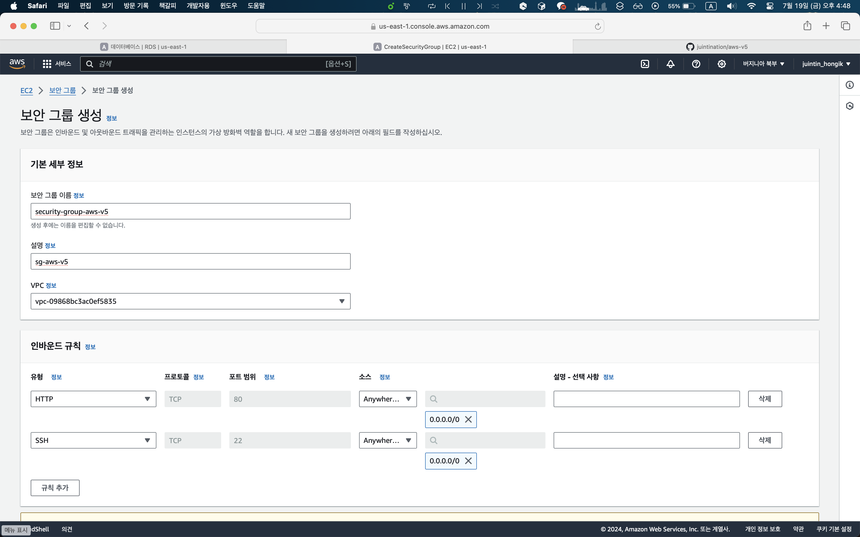This screenshot has width=860, height=537.
Task: Open AWS console settings gear
Action: (x=722, y=64)
